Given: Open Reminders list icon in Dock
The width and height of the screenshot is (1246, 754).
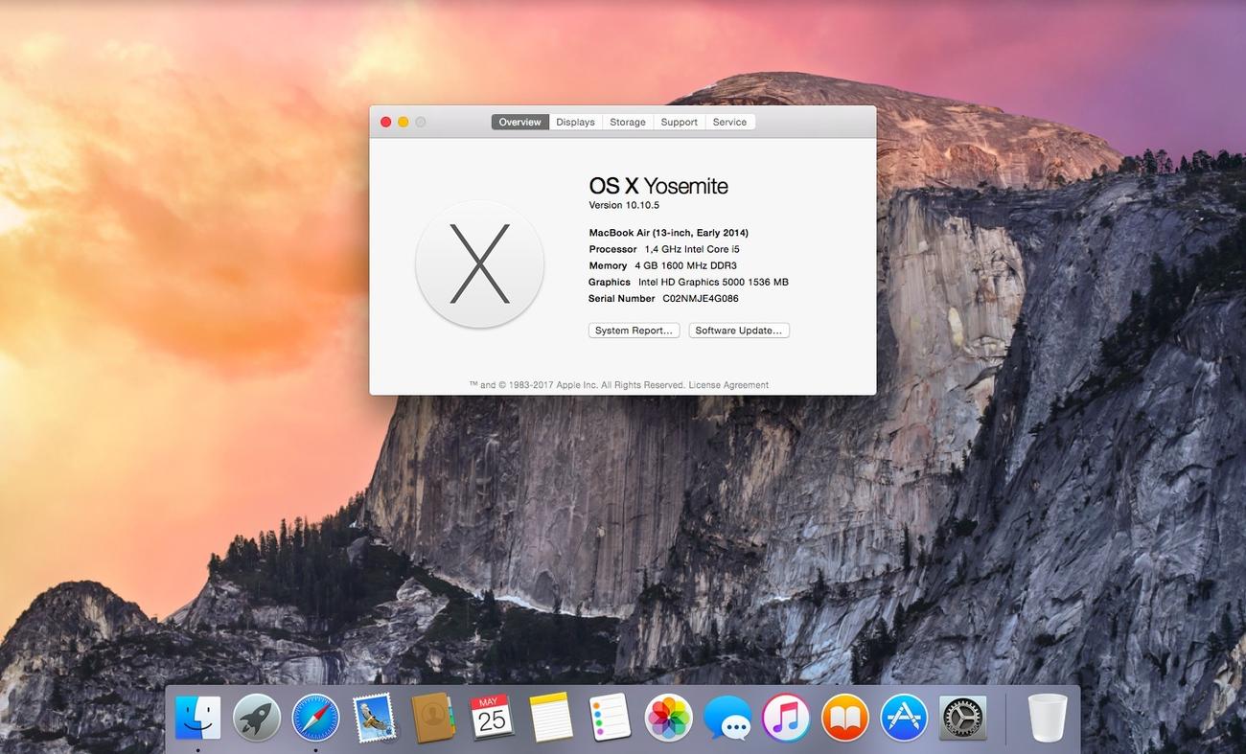Looking at the screenshot, I should [x=610, y=718].
